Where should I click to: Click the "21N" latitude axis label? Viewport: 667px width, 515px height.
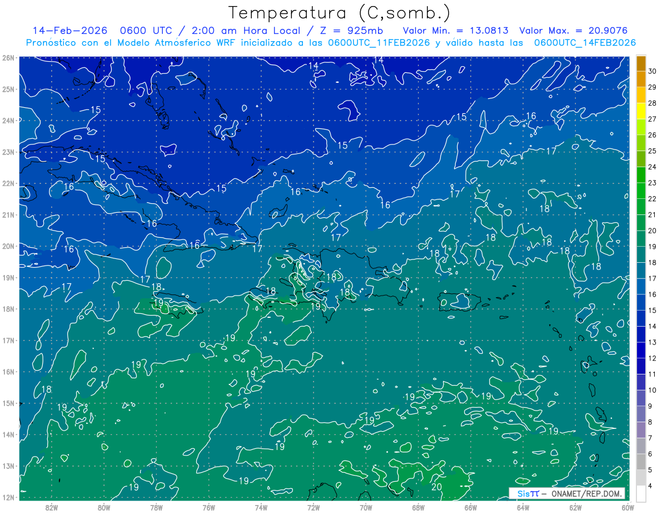pos(8,215)
